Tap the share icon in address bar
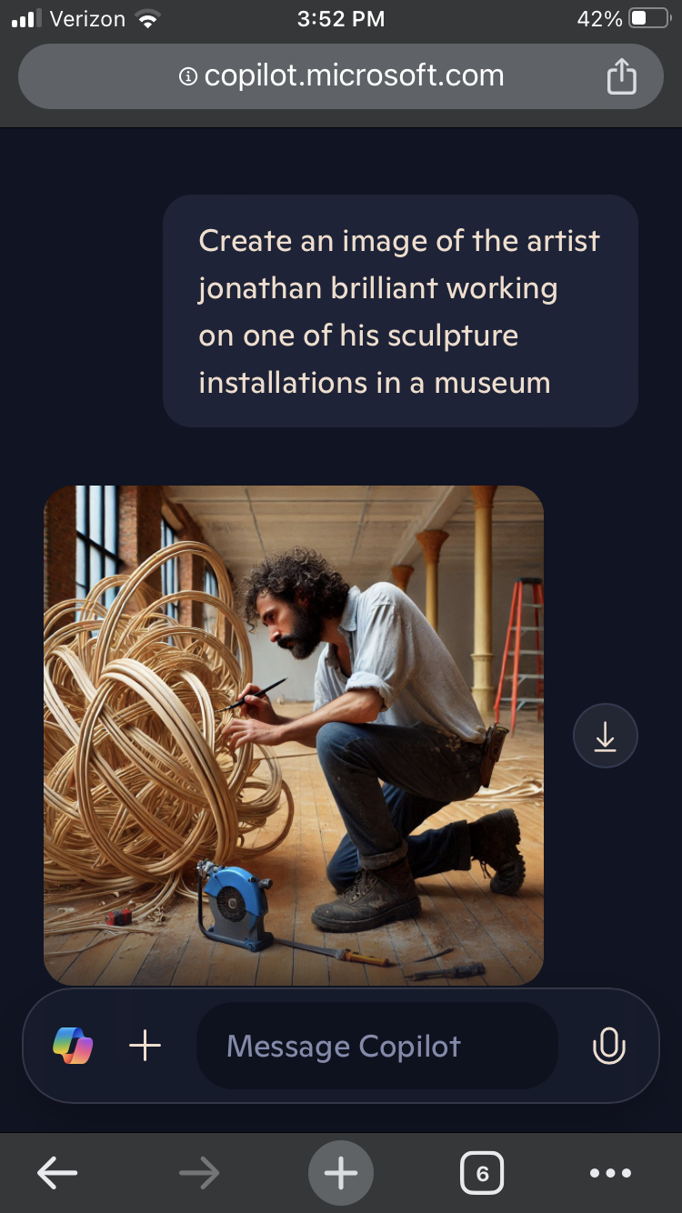The image size is (682, 1213). coord(621,75)
